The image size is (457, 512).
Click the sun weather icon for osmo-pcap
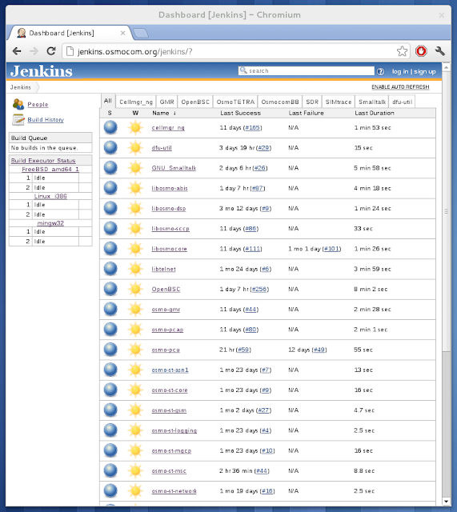pyautogui.click(x=135, y=330)
